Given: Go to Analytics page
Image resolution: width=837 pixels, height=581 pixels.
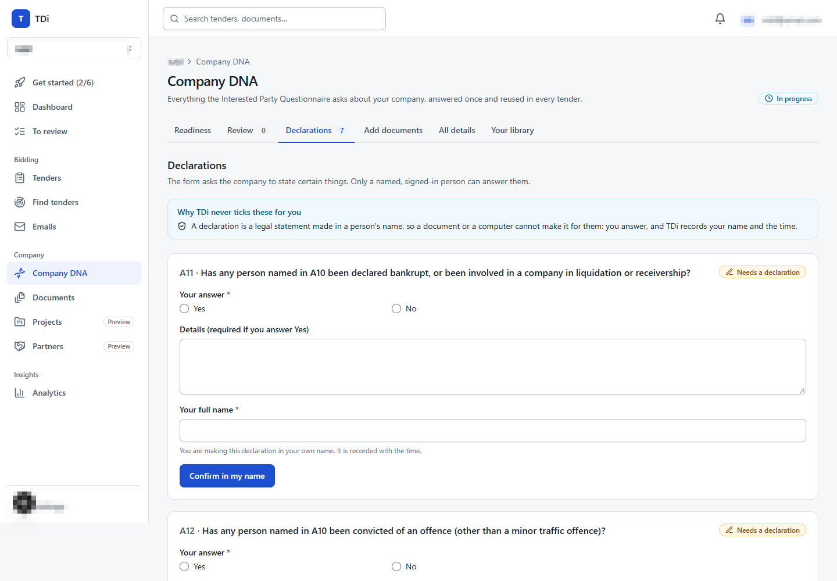Looking at the screenshot, I should click(x=74, y=393).
